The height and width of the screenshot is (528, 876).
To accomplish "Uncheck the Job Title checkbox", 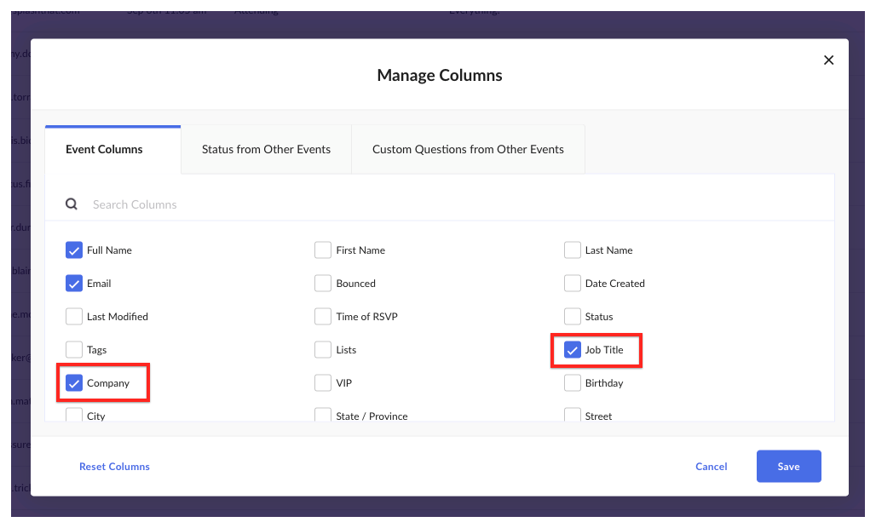I will tap(572, 350).
